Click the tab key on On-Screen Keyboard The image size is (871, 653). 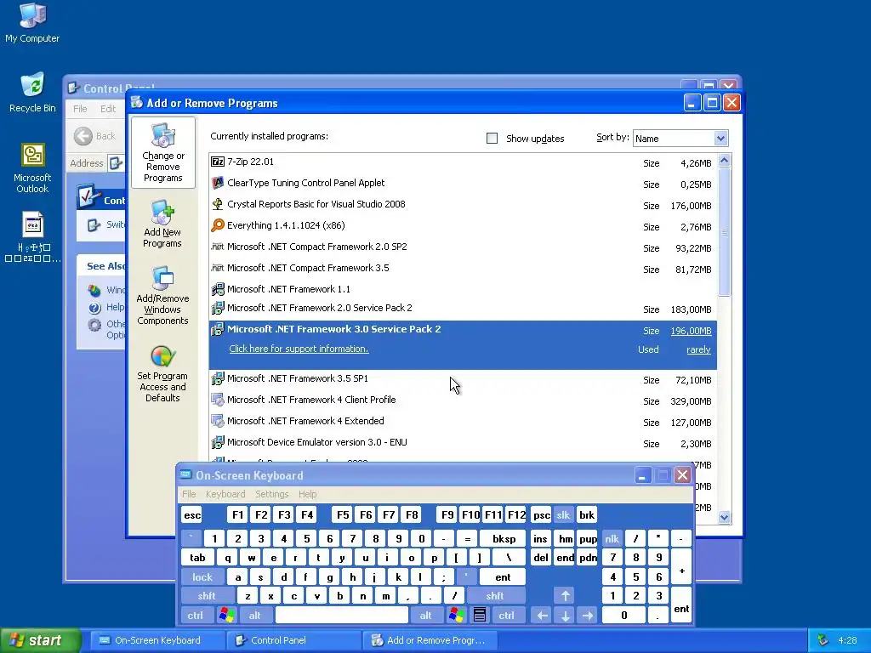(197, 558)
